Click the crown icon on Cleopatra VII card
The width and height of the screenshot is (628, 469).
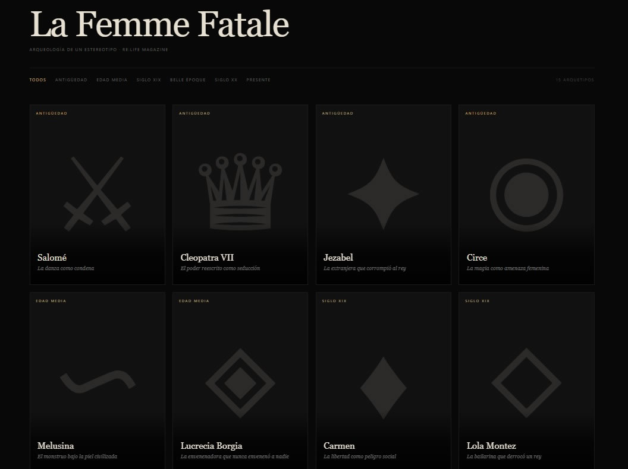[240, 192]
